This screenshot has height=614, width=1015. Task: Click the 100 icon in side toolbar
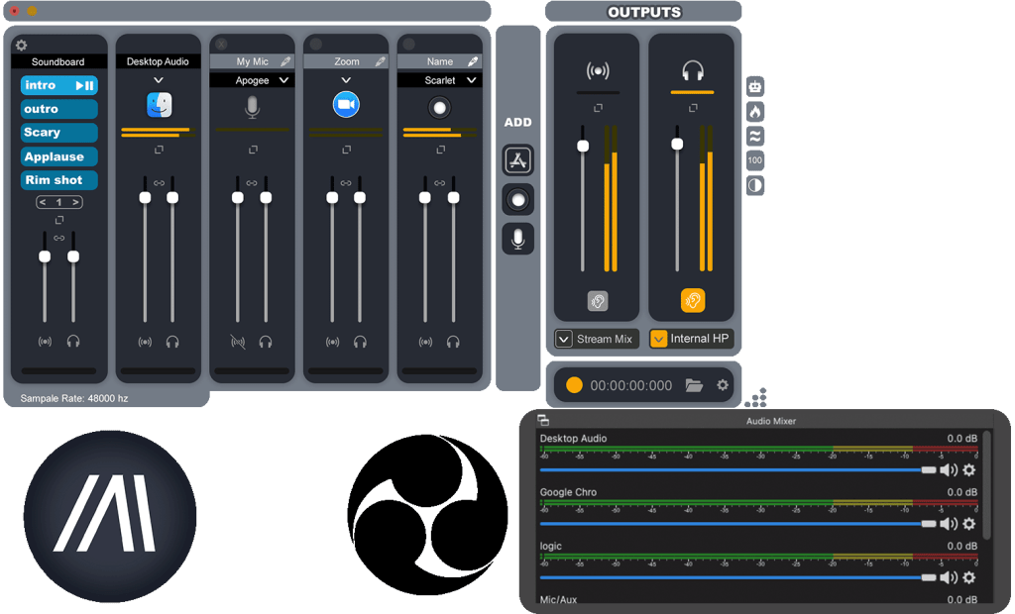(755, 160)
